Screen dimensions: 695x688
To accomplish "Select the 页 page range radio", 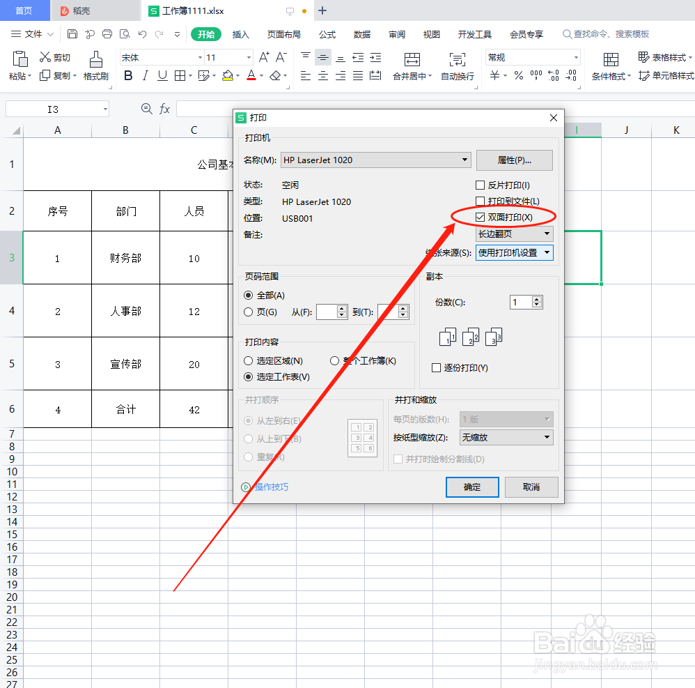I will coord(248,312).
